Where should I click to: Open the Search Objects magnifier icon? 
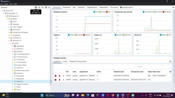pyautogui.click(x=46, y=7)
